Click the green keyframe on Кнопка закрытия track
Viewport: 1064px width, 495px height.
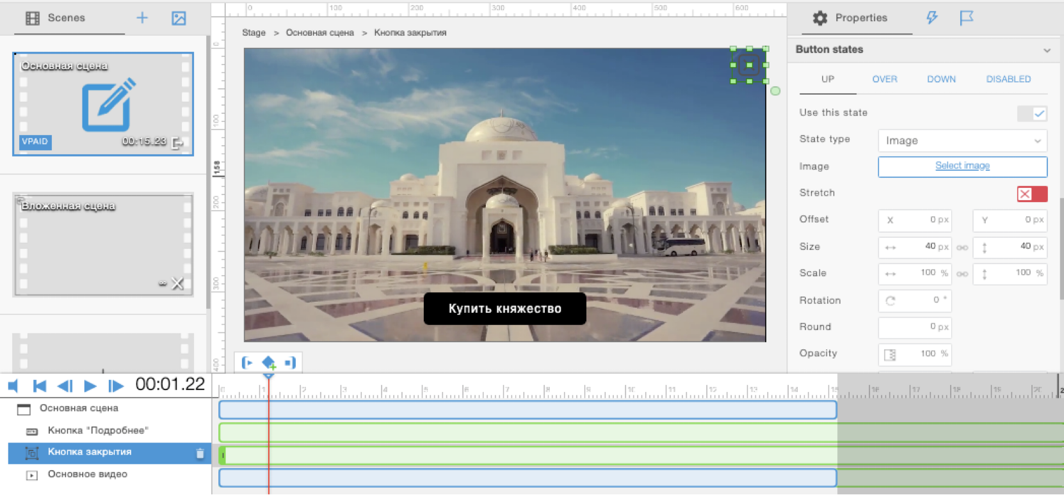point(222,455)
